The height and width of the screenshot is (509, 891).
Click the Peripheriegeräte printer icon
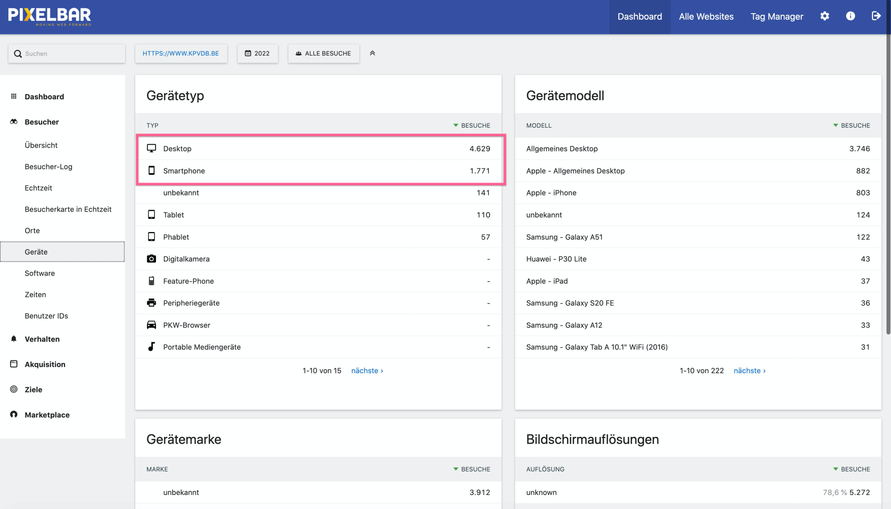(151, 303)
